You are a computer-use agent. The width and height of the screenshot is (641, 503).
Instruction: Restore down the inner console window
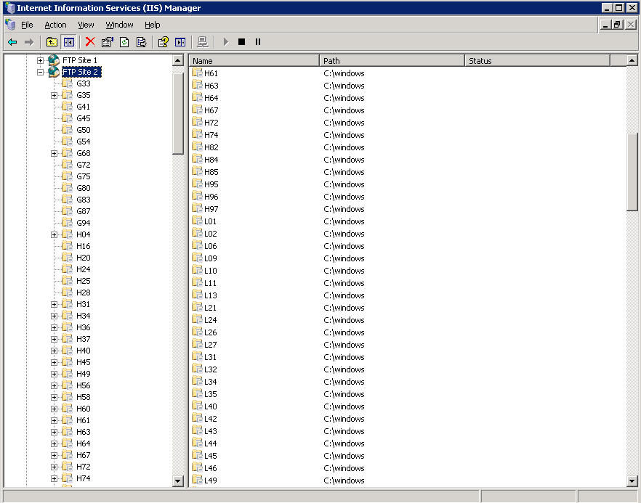coord(617,25)
